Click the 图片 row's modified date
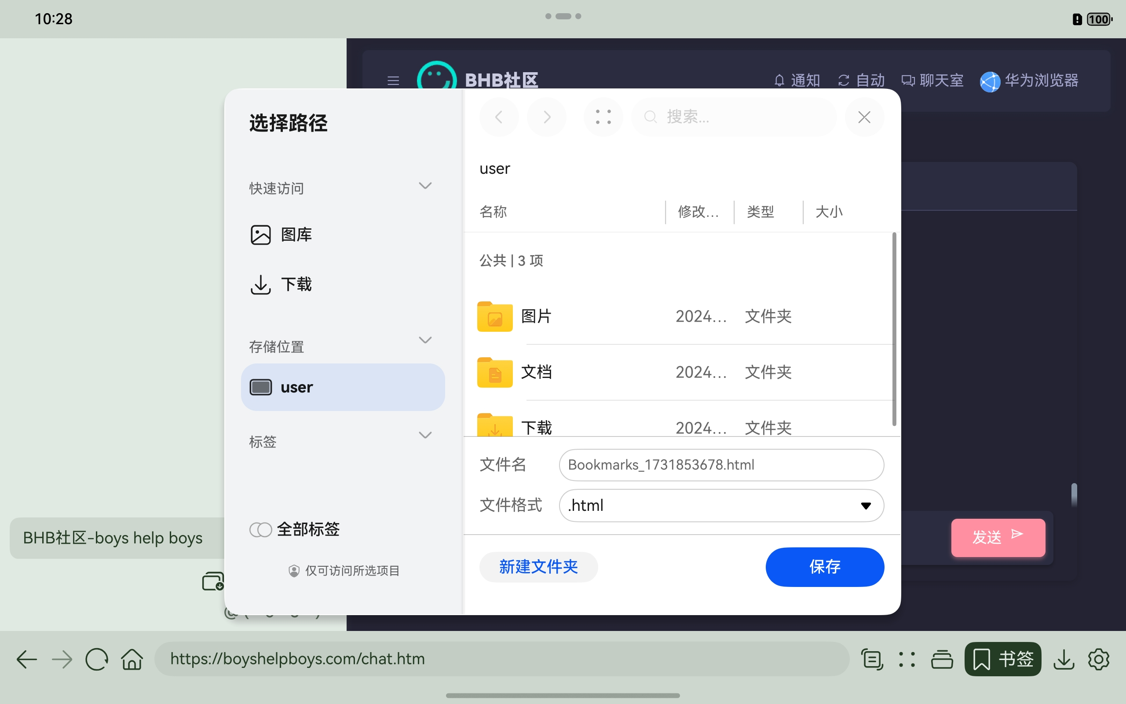Screen dimensions: 1126x704 (x=701, y=317)
